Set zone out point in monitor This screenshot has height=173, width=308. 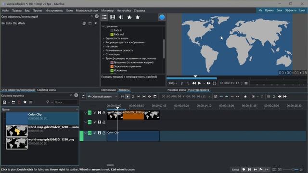pos(188,83)
